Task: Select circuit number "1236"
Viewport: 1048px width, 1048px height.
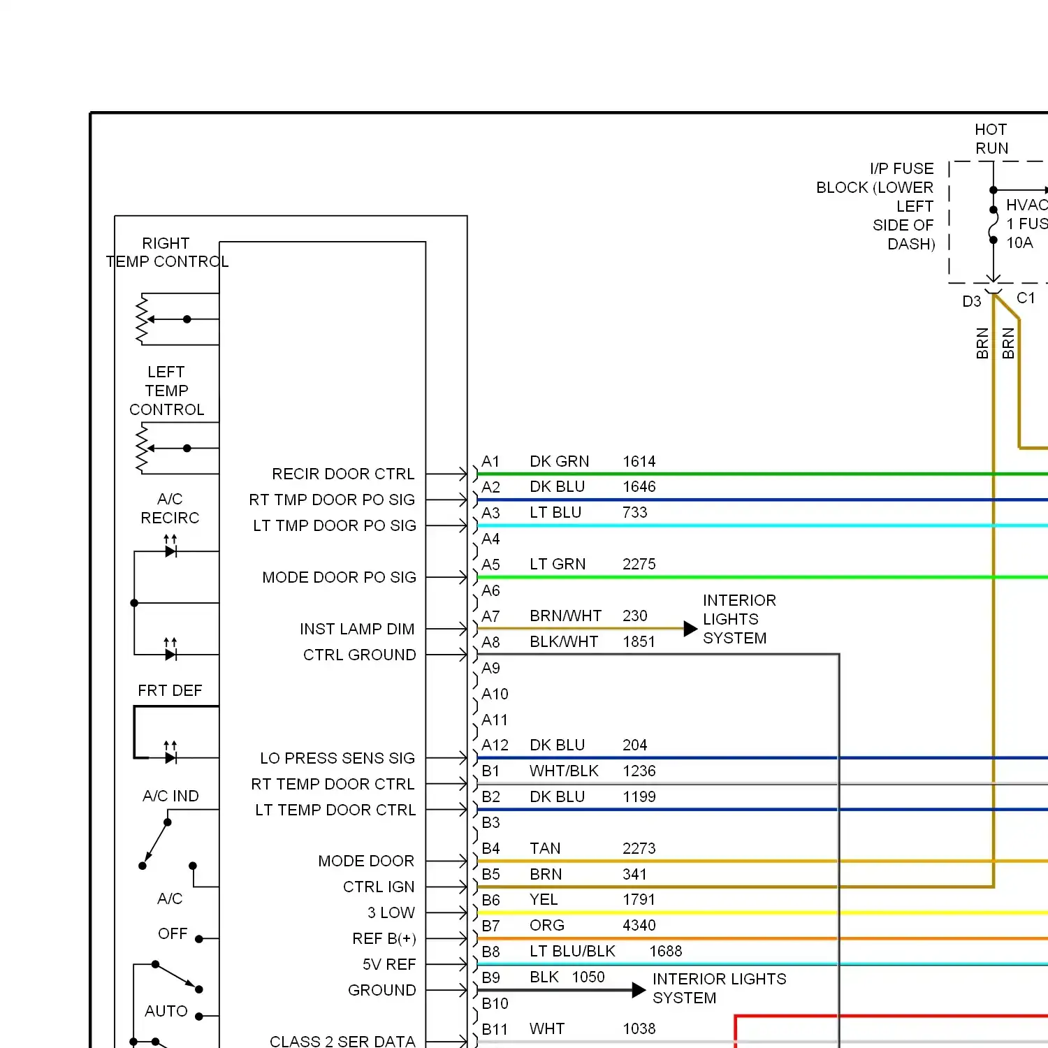Action: tap(639, 771)
